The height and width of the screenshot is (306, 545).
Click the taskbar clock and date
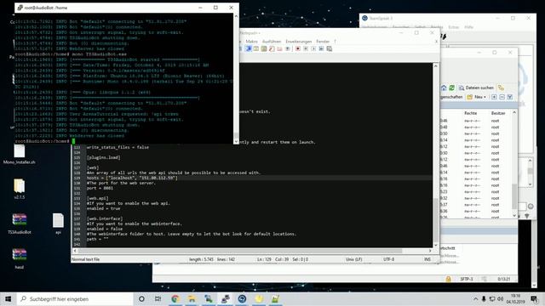click(x=515, y=298)
